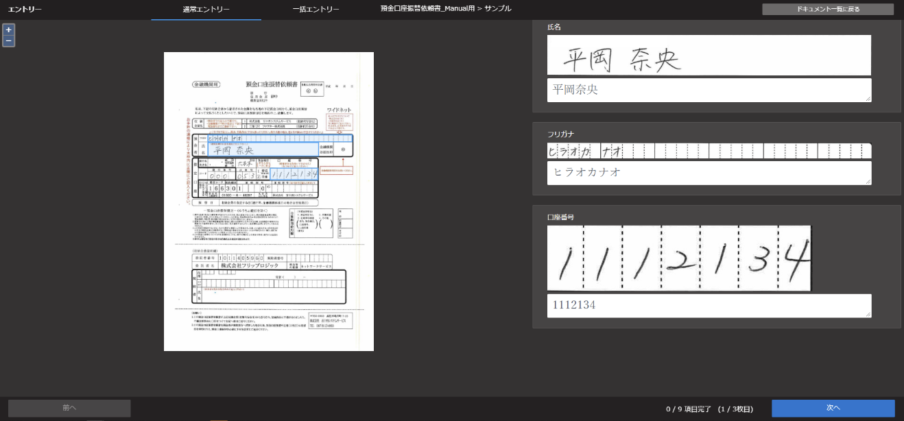Click the resize grip on 口座番号 textarea
The width and height of the screenshot is (904, 421).
(868, 314)
